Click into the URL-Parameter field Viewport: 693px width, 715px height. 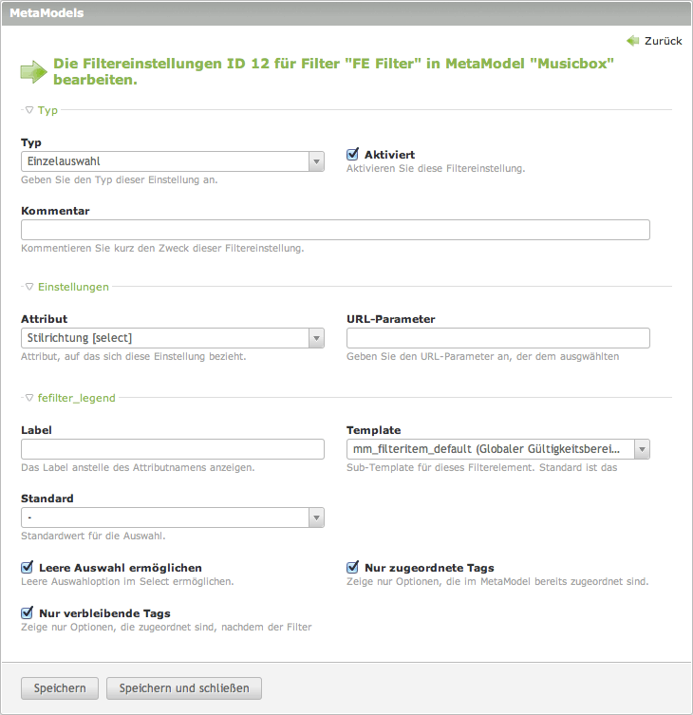tap(498, 338)
